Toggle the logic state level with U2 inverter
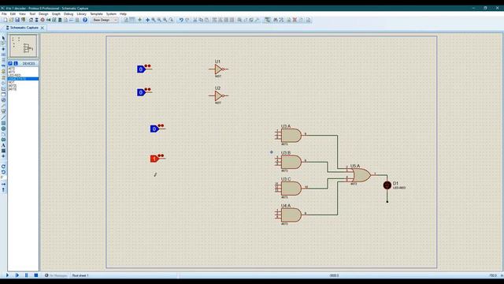Image resolution: width=504 pixels, height=284 pixels. click(141, 92)
